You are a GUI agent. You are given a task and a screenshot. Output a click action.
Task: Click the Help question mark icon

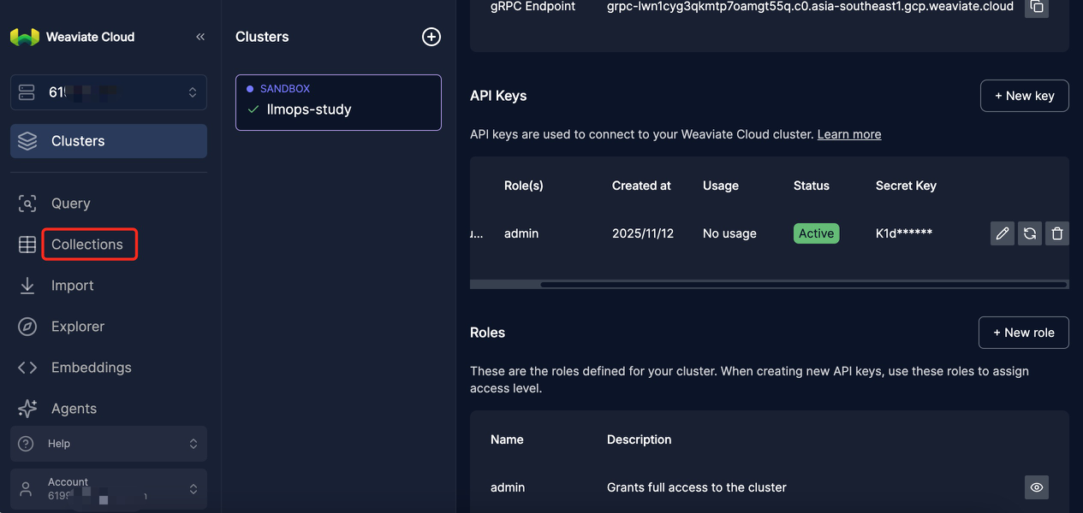[x=27, y=444]
